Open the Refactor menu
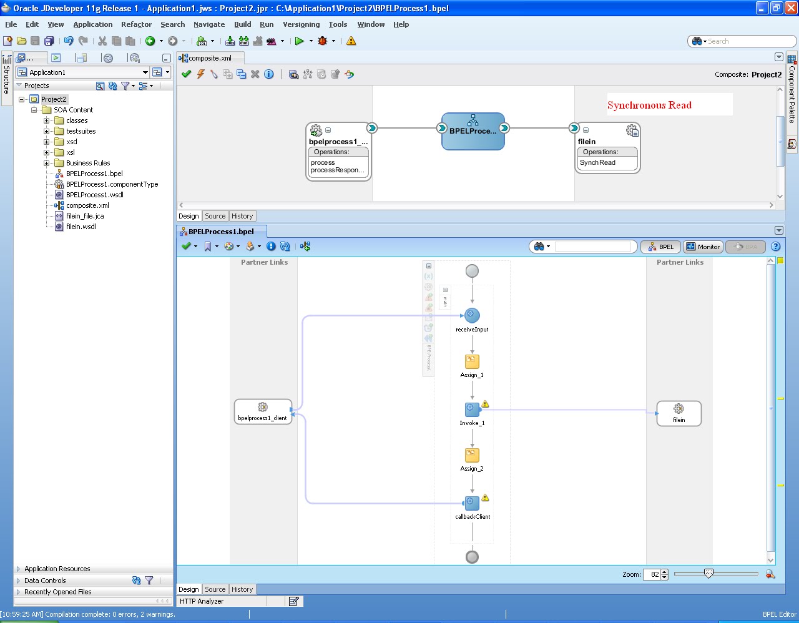Viewport: 799px width, 623px height. [x=136, y=24]
